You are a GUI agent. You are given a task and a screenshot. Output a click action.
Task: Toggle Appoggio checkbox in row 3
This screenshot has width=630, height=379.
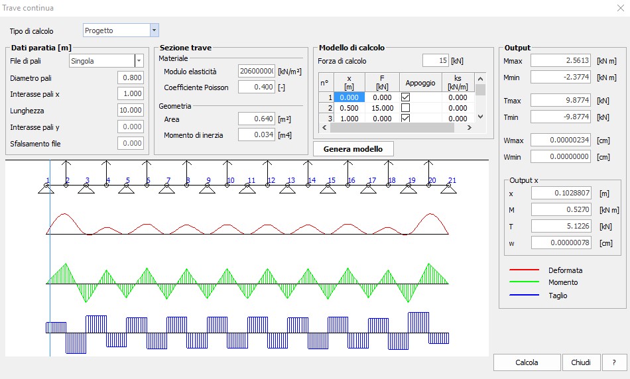click(x=405, y=119)
